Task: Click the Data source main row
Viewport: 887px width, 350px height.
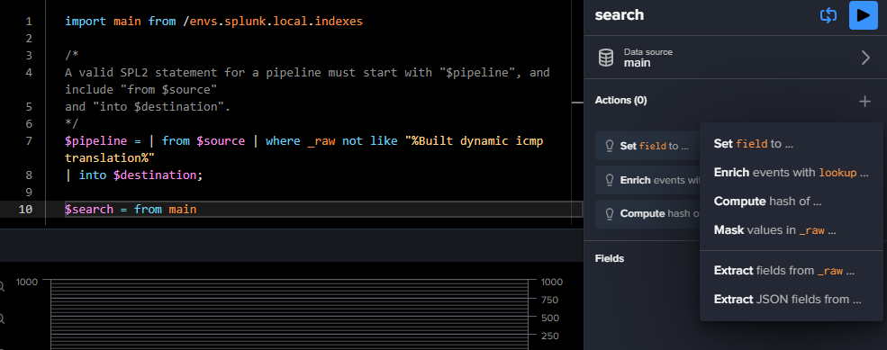Action: [735, 58]
